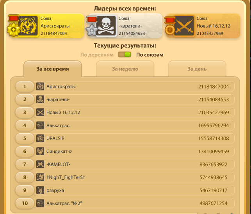This screenshot has width=251, height=214.
Task: Select rank 10 row Алькатрас. "№2"
Action: (x=125, y=203)
